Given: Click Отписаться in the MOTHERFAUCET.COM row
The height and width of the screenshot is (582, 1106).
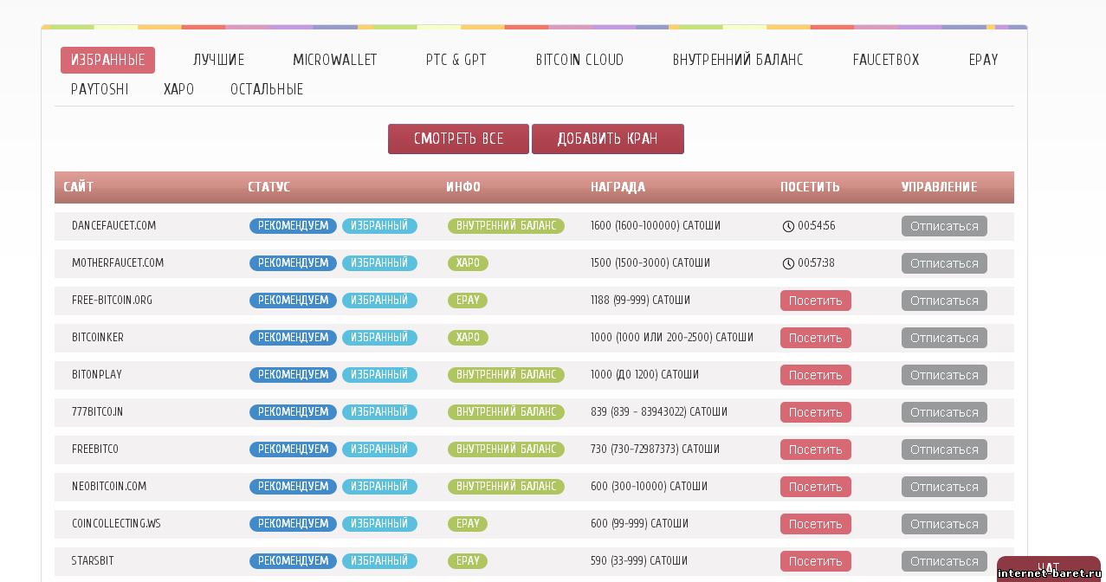Looking at the screenshot, I should point(944,263).
